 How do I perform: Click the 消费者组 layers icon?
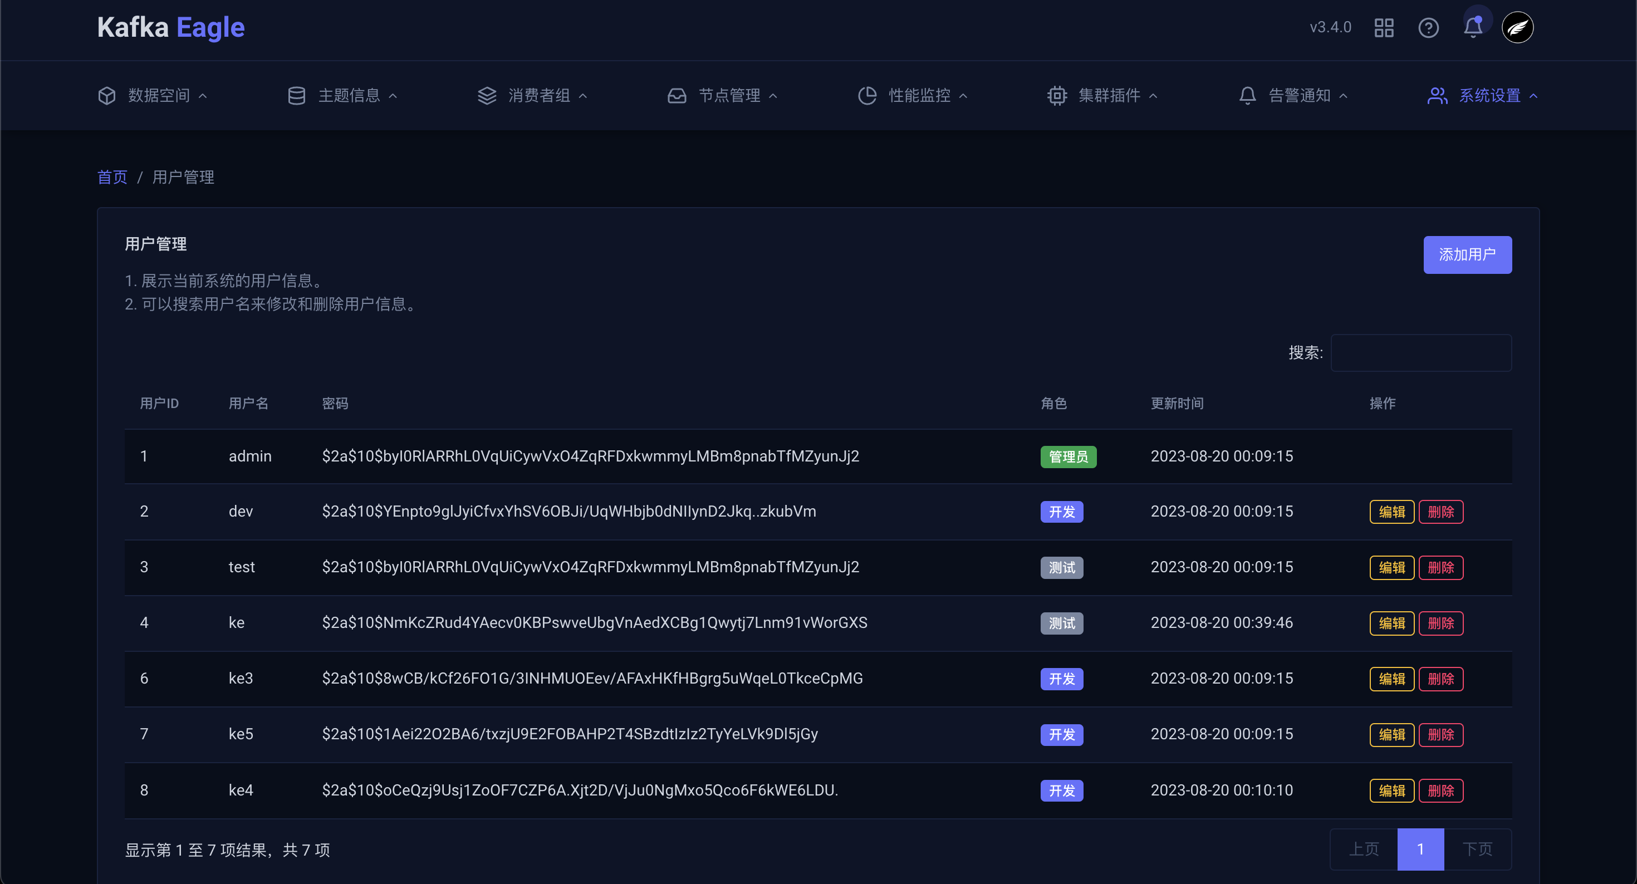[487, 96]
